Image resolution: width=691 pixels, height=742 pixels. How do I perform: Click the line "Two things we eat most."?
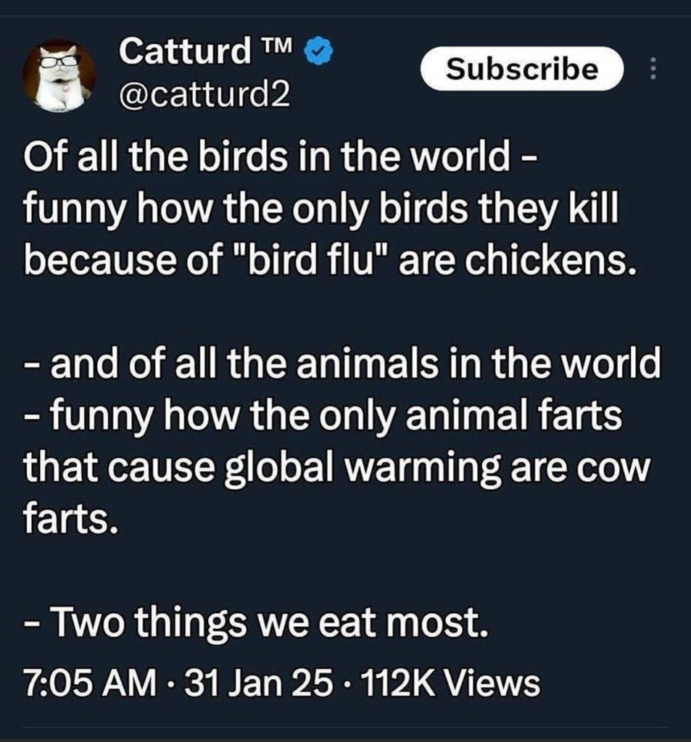pyautogui.click(x=254, y=624)
